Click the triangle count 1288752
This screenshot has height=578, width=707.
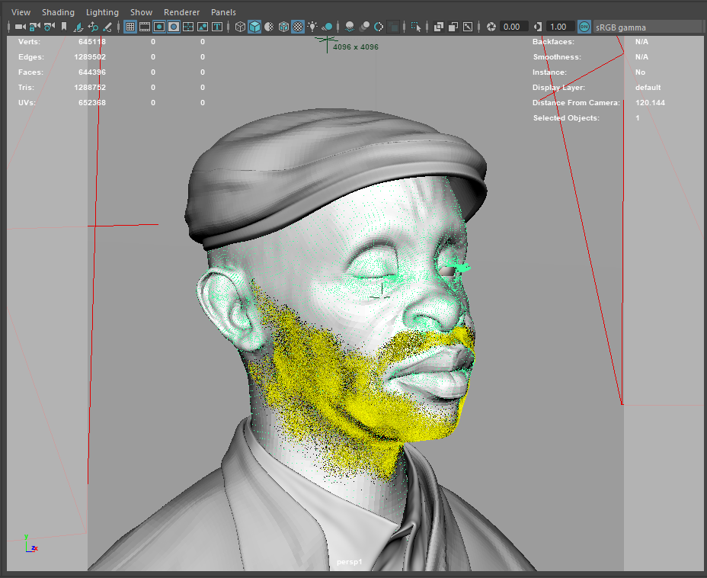coord(90,88)
